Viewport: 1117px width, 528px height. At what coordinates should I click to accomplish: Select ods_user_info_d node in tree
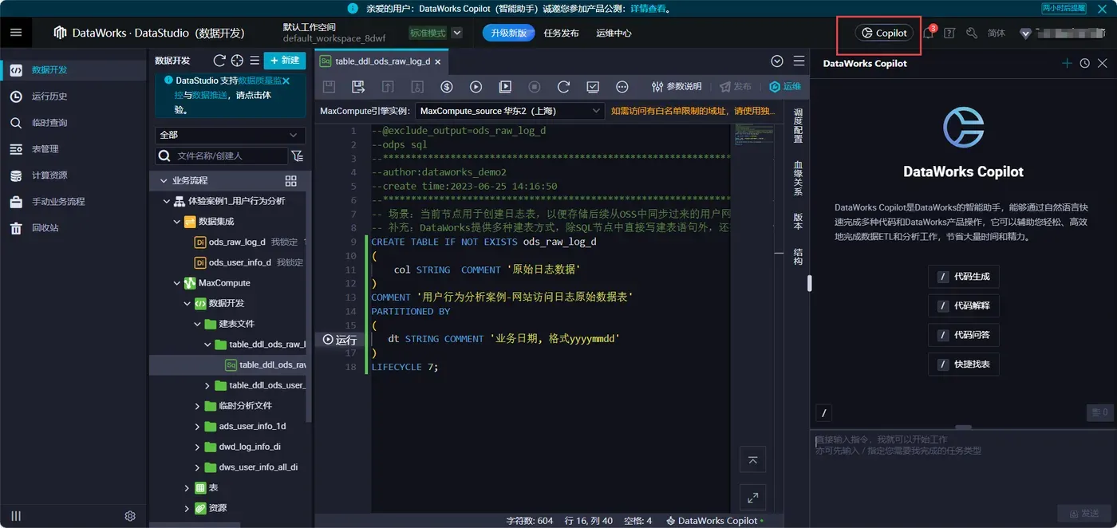tap(239, 262)
